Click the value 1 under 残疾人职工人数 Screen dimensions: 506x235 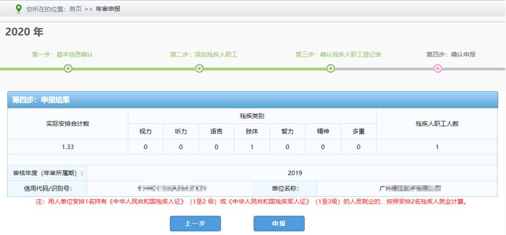tap(437, 147)
